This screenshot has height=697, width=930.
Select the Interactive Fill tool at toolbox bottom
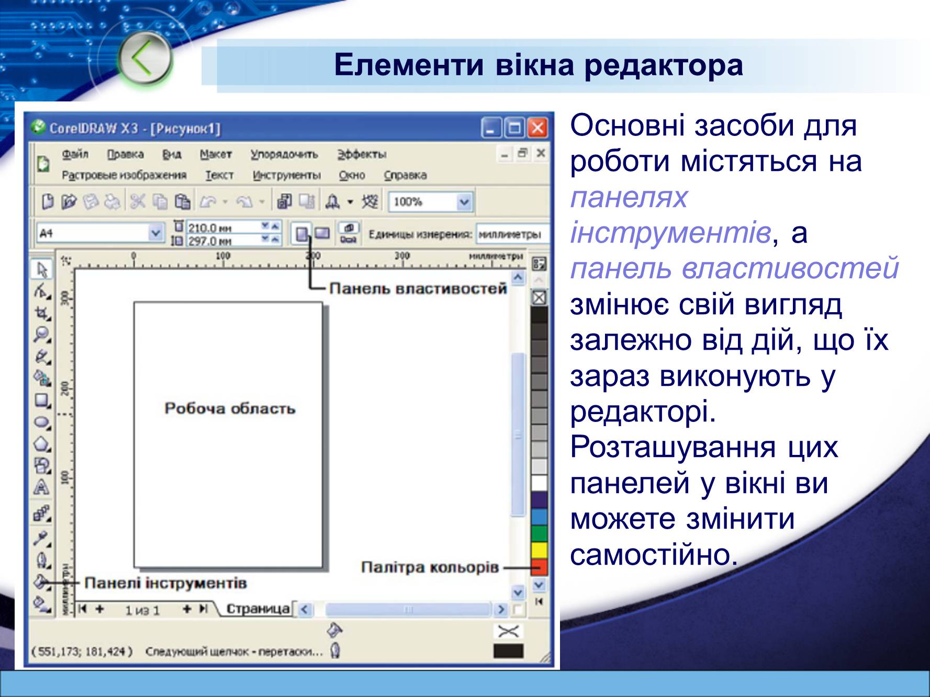[x=42, y=604]
